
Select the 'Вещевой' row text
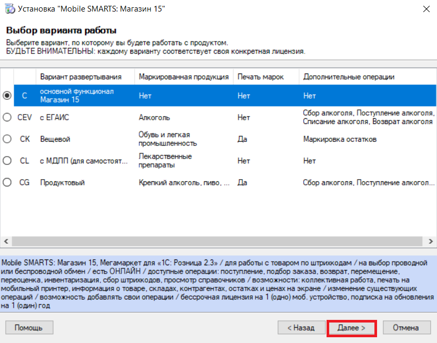pos(55,139)
